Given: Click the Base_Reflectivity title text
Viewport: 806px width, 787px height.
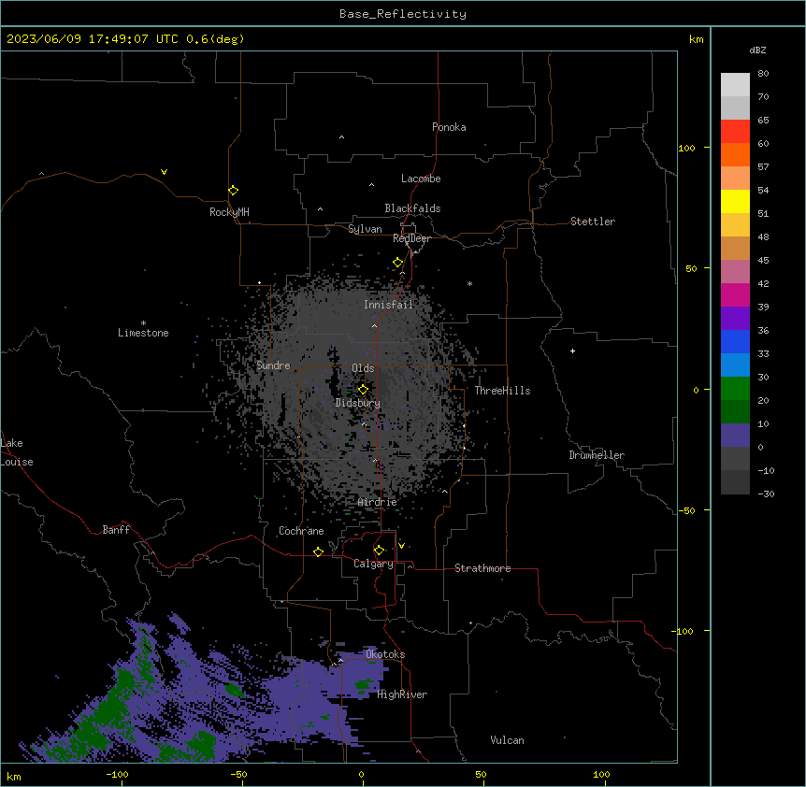Looking at the screenshot, I should [403, 14].
